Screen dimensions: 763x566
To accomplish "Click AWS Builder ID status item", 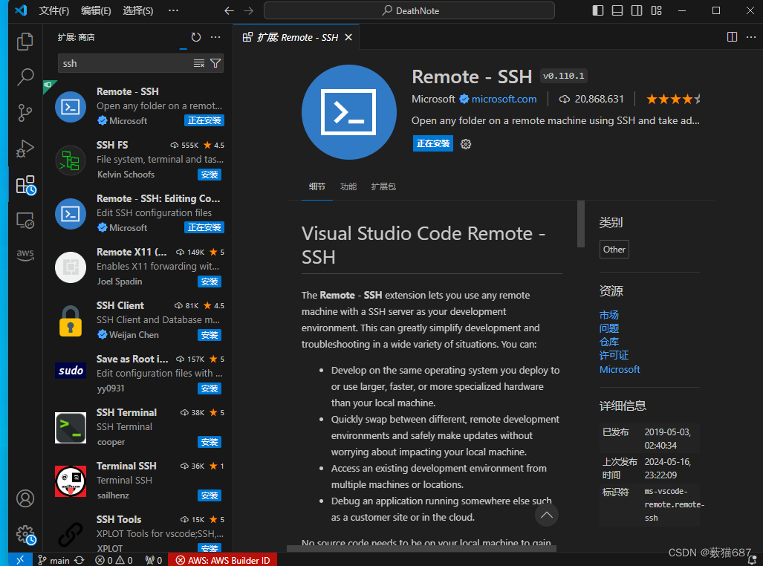I will click(x=223, y=560).
